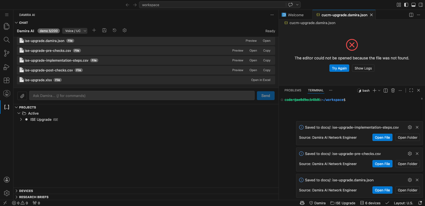Click ISE Upgrade status bar item
This screenshot has height=206, width=425.
(343, 203)
